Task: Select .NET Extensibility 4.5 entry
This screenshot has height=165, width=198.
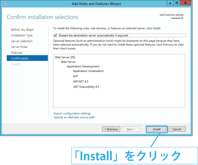Action: (x=86, y=87)
